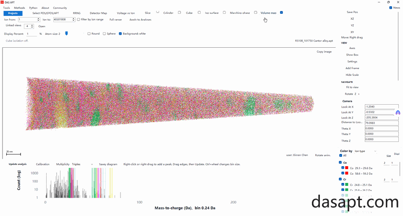Click Copy image
This screenshot has height=216, width=403.
(x=324, y=51)
